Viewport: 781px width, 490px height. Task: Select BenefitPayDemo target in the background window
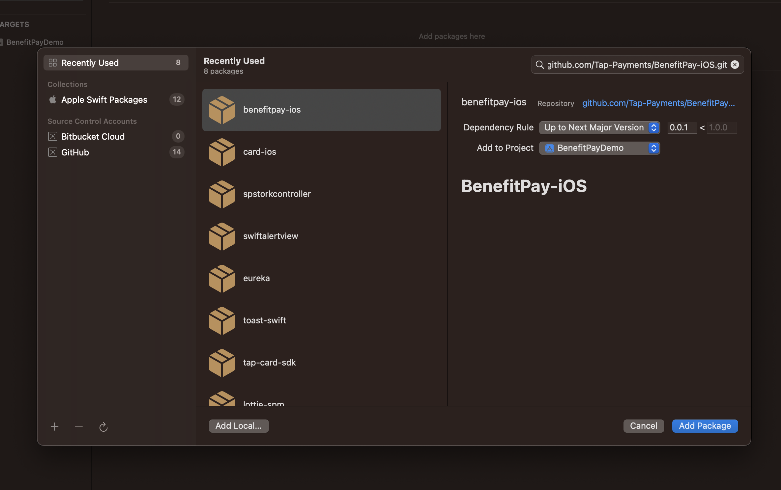pyautogui.click(x=35, y=42)
